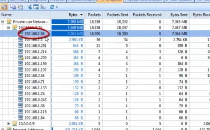Image resolution: width=210 pixels, height=130 pixels.
Task: Click the "588 B" bytes cell
Action: point(78,52)
